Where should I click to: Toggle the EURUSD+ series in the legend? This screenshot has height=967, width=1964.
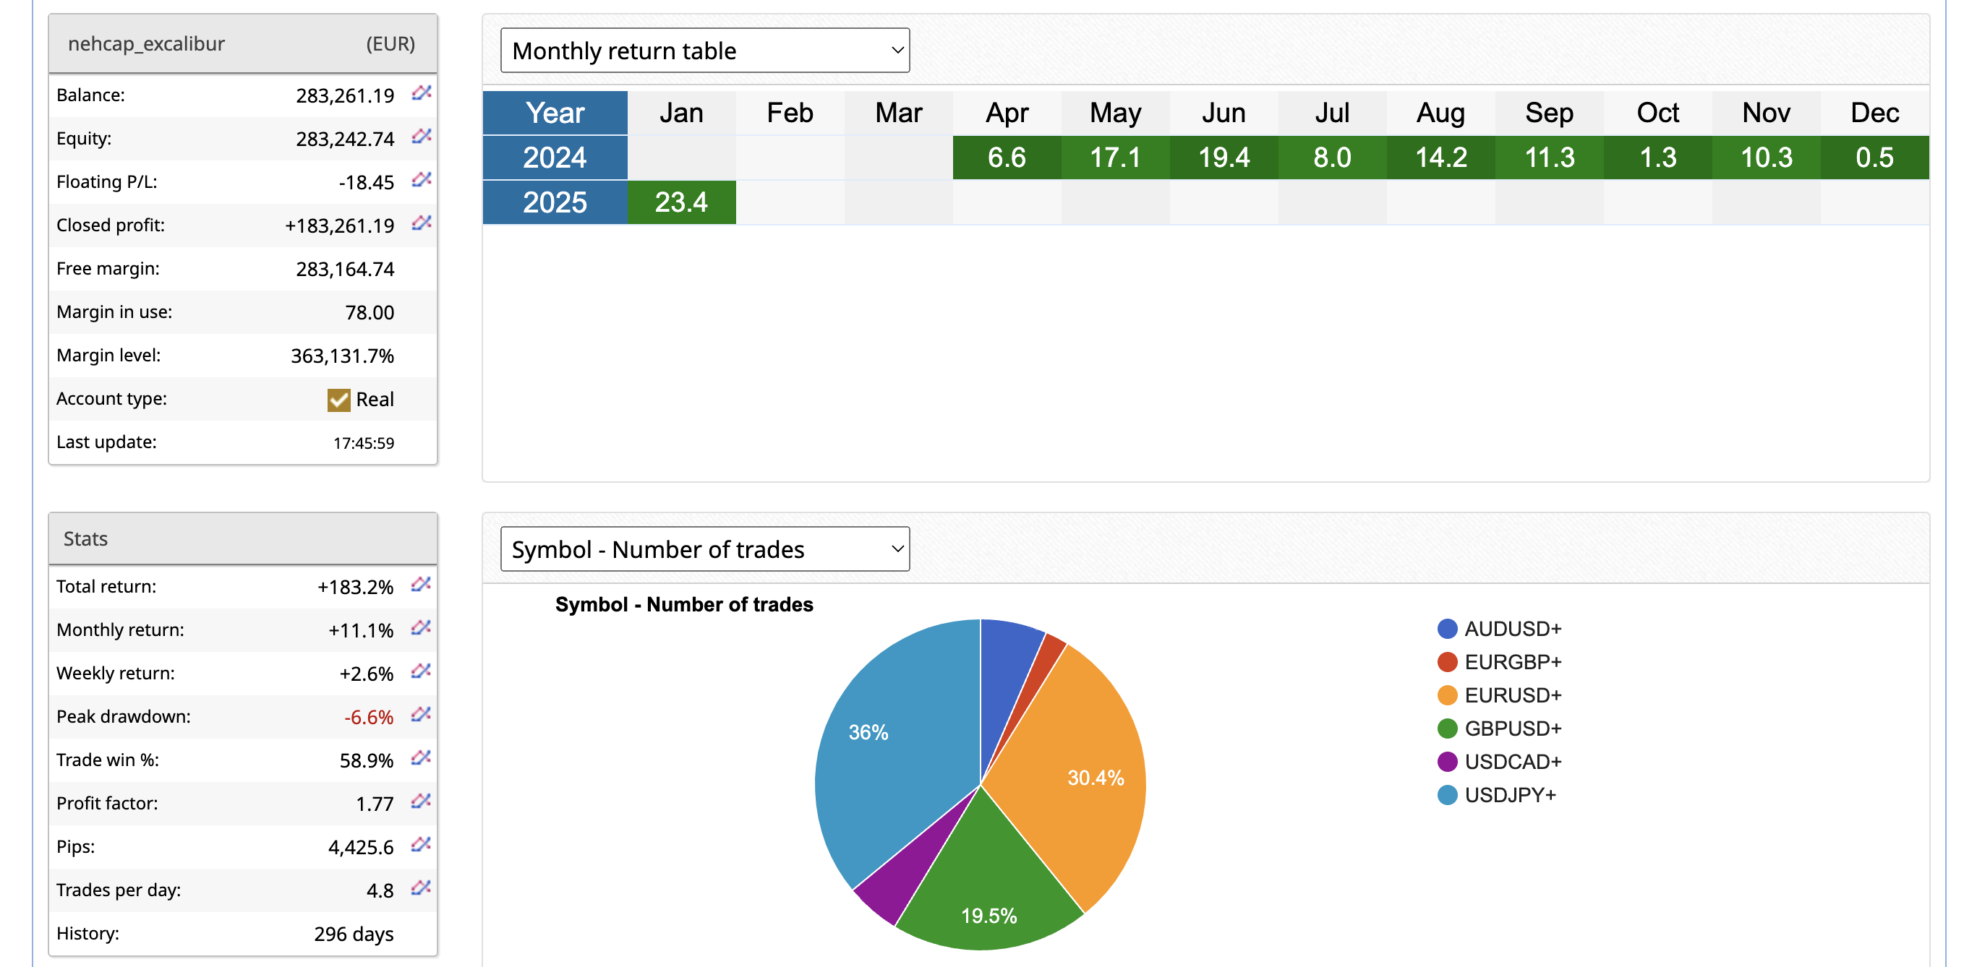pos(1512,695)
